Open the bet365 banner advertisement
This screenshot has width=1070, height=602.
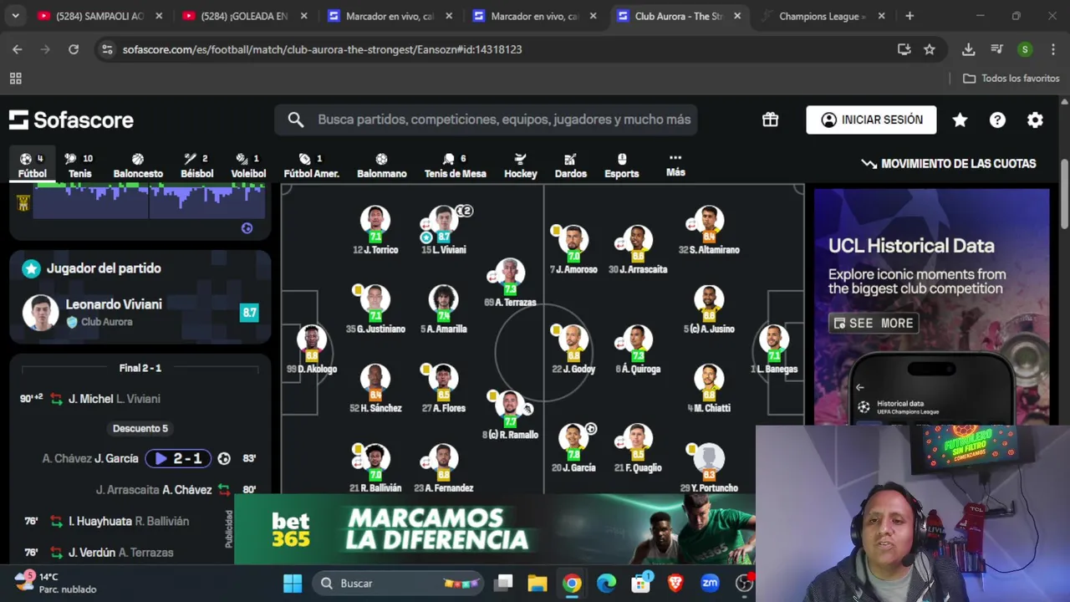pyautogui.click(x=495, y=529)
